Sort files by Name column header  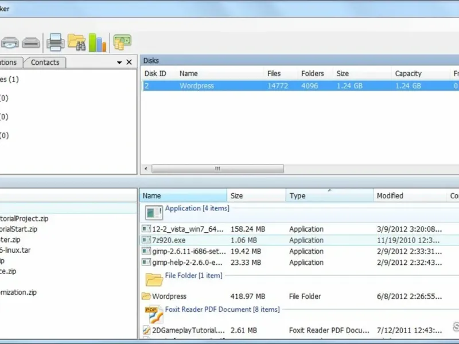183,196
